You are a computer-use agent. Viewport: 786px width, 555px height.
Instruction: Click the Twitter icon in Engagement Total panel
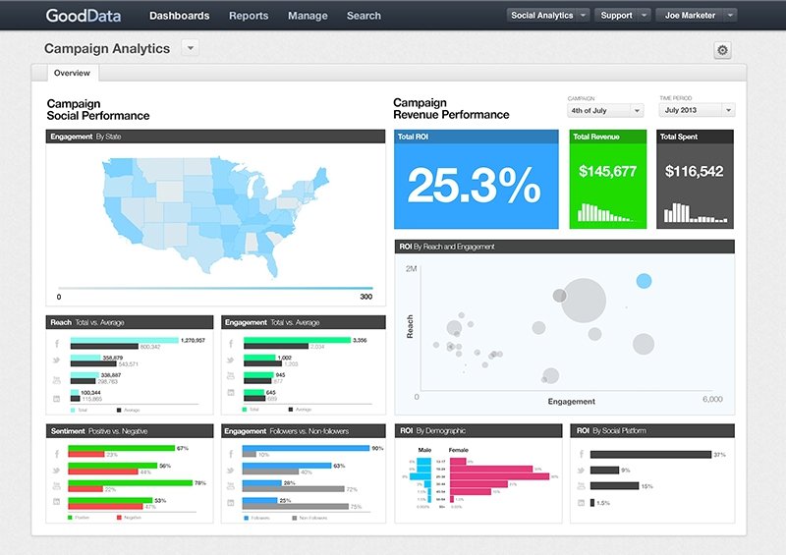tap(230, 360)
